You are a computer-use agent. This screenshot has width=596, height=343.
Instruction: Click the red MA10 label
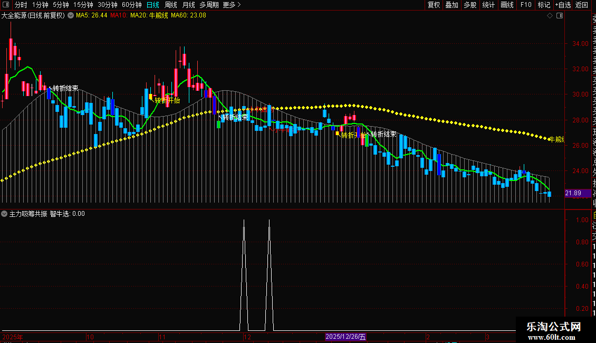(x=119, y=16)
